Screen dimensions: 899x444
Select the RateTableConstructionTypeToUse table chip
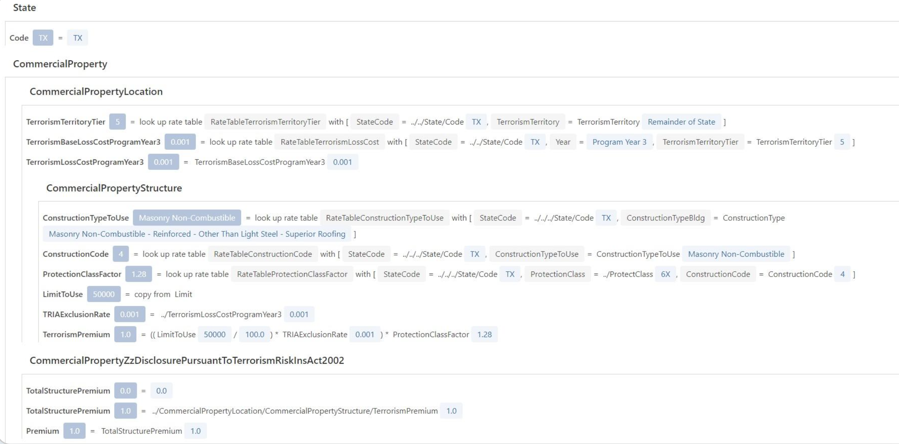[385, 218]
